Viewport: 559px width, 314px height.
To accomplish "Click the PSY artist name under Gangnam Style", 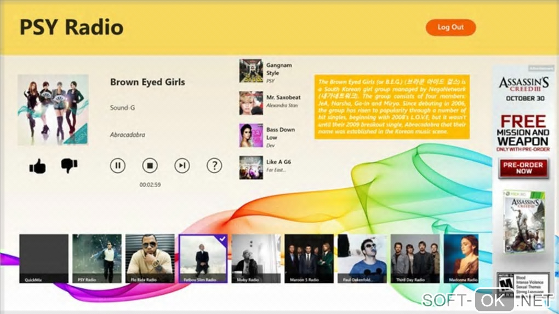I will click(x=271, y=81).
